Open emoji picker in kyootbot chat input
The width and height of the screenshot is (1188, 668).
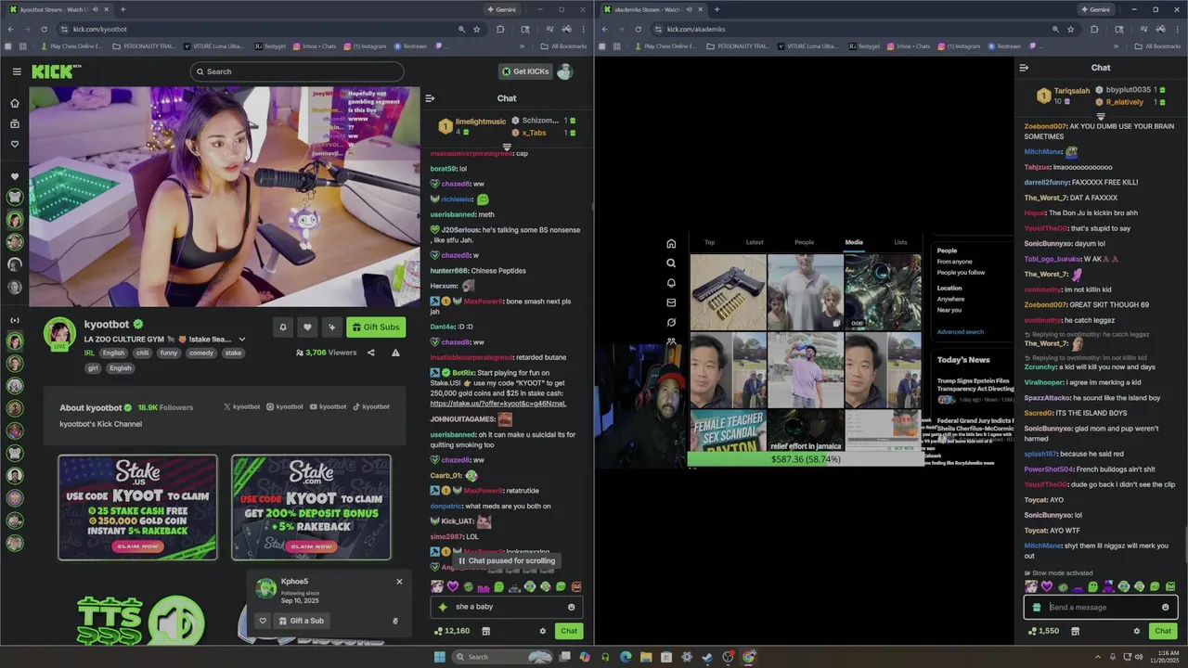571,607
